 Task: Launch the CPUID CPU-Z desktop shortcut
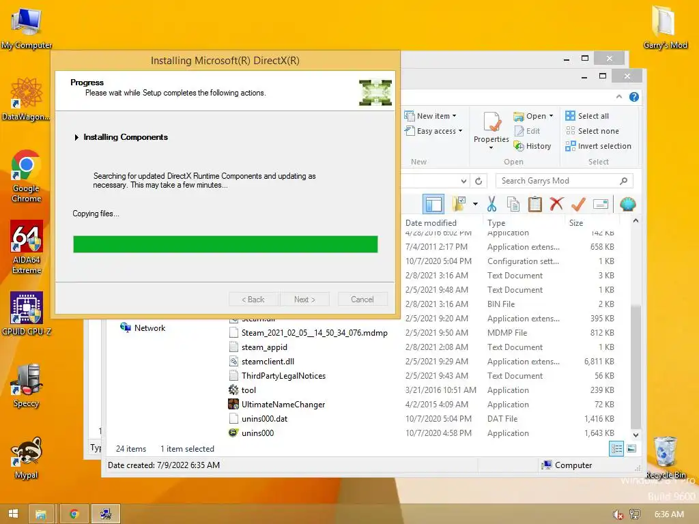(x=27, y=314)
